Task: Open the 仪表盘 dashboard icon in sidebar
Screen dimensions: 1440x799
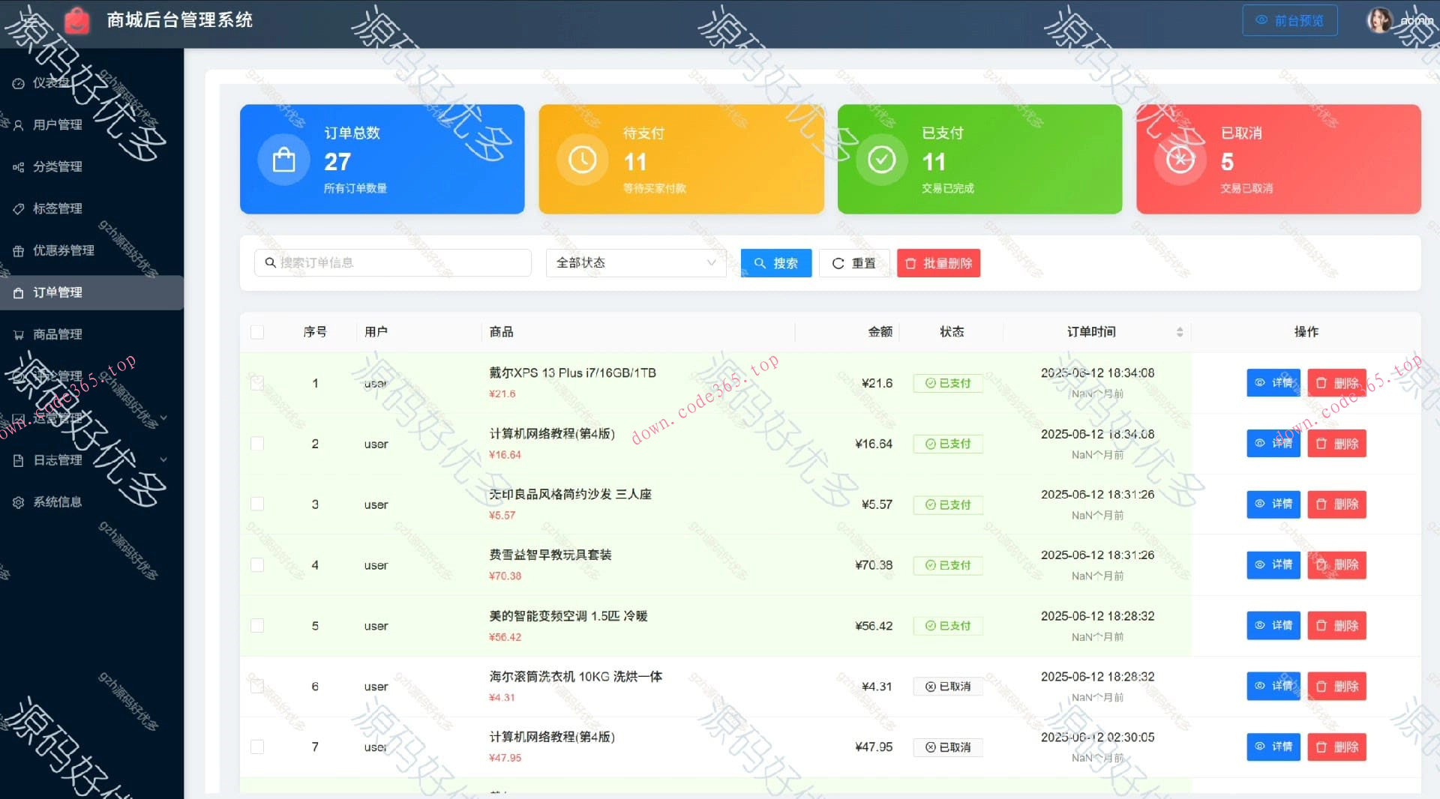Action: (x=19, y=83)
